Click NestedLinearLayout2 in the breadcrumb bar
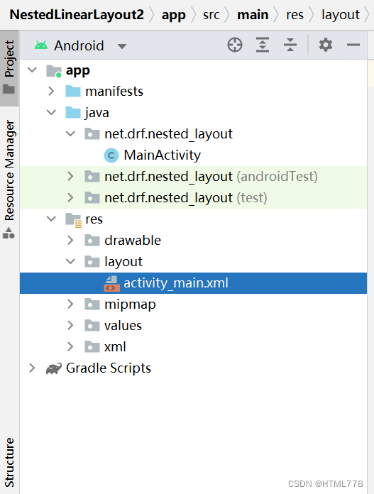 [x=77, y=14]
